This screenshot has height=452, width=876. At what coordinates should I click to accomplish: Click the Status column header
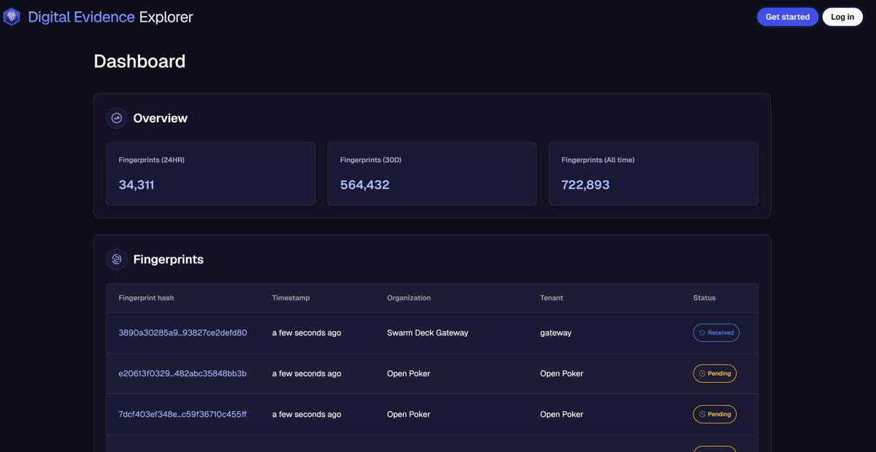click(704, 297)
